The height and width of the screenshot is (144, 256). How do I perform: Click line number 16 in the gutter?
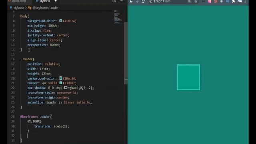coord(13,59)
